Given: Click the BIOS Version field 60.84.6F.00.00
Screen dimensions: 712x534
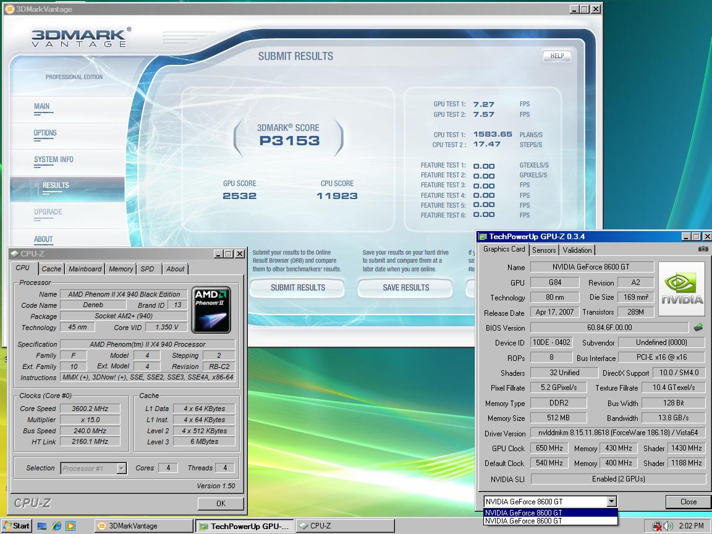Looking at the screenshot, I should [x=609, y=328].
